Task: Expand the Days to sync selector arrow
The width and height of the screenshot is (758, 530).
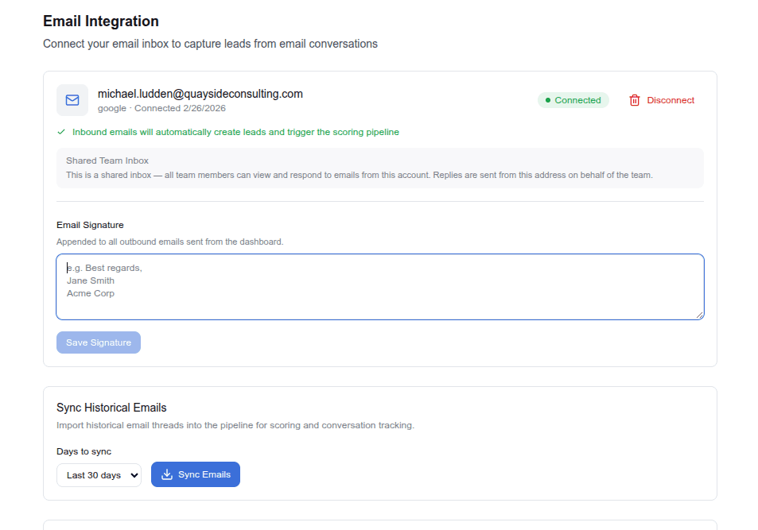Action: [x=134, y=474]
